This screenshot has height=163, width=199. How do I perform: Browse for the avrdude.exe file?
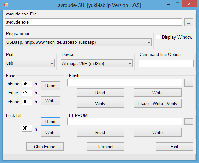coord(188,22)
